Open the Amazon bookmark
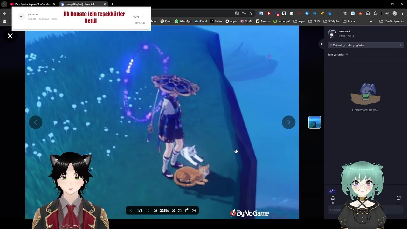 coord(263,21)
